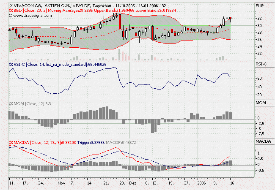
Task: Click the 7. date marker on time axis
Action: [72, 183]
